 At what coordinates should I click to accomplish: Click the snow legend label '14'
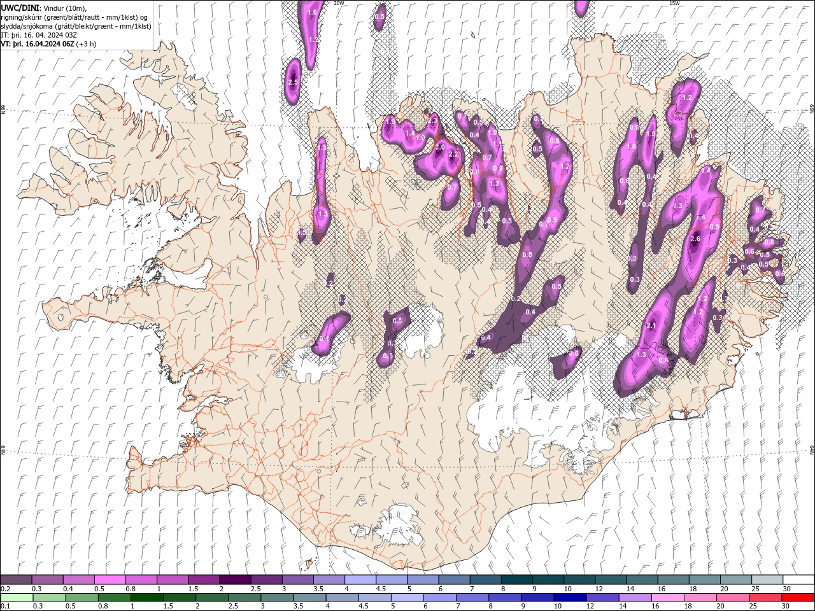click(x=631, y=589)
